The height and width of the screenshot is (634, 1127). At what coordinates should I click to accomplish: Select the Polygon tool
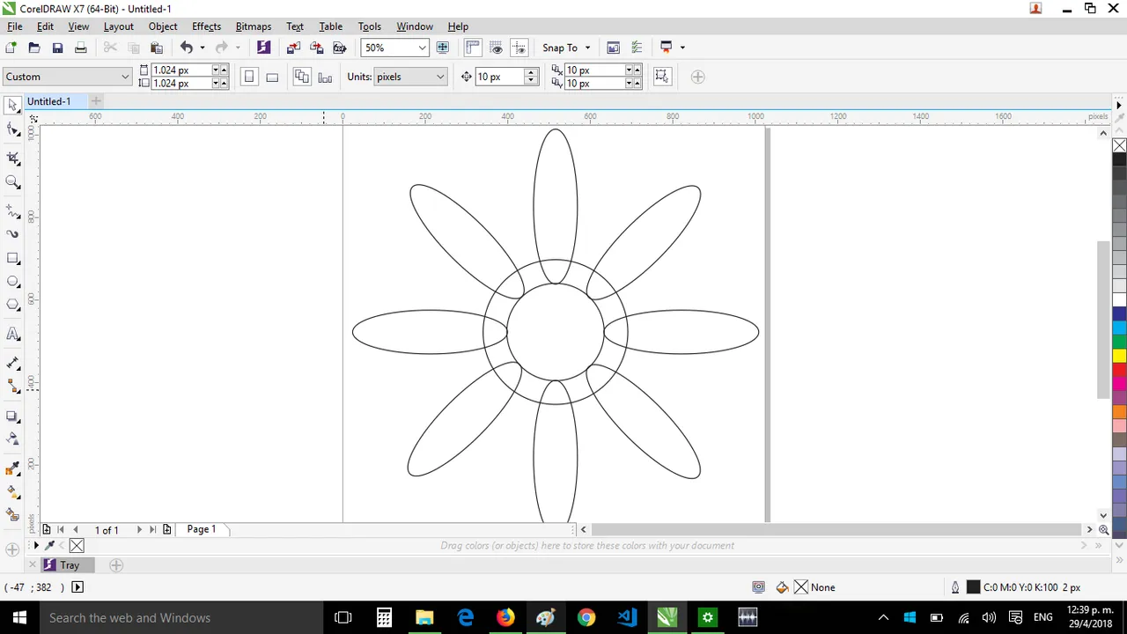tap(12, 305)
